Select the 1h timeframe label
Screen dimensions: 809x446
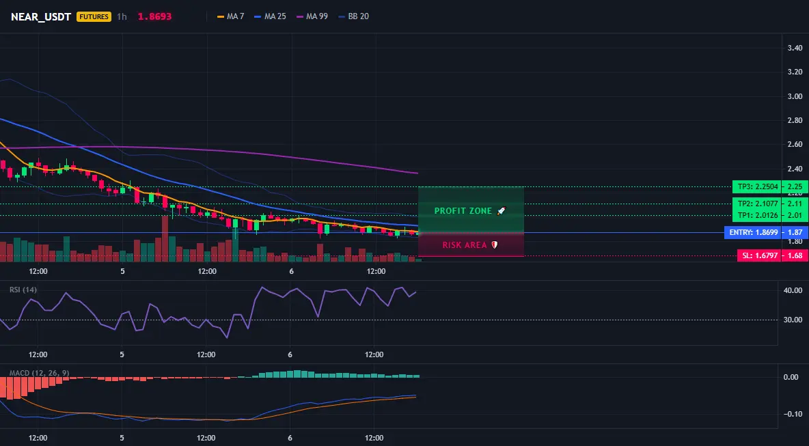[122, 16]
